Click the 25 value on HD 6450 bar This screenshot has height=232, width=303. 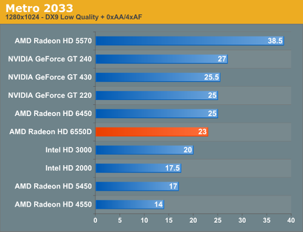(x=212, y=114)
